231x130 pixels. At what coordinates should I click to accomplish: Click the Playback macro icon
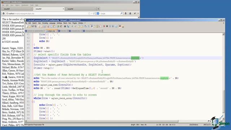110,26
